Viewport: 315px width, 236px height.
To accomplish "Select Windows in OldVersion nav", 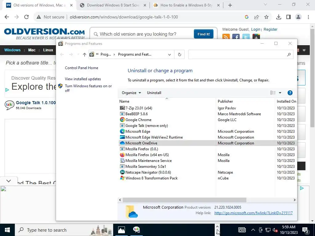I will (x=12, y=50).
